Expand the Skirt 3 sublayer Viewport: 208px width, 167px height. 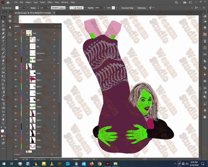pyautogui.click(x=27, y=127)
